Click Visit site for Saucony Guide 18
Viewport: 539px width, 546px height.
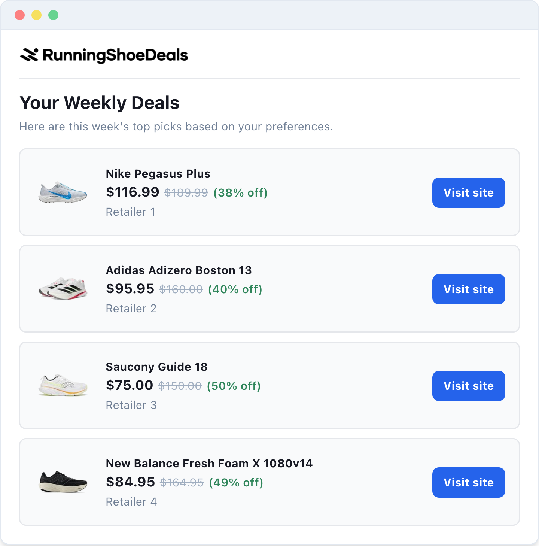(x=468, y=386)
